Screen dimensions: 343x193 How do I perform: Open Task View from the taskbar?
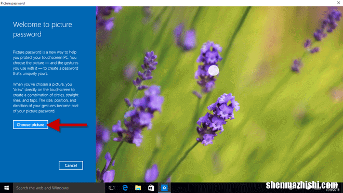[x=112, y=188]
